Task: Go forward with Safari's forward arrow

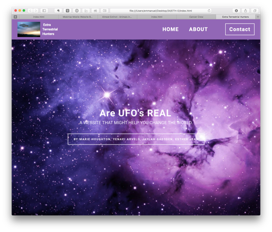Action: pyautogui.click(x=36, y=11)
